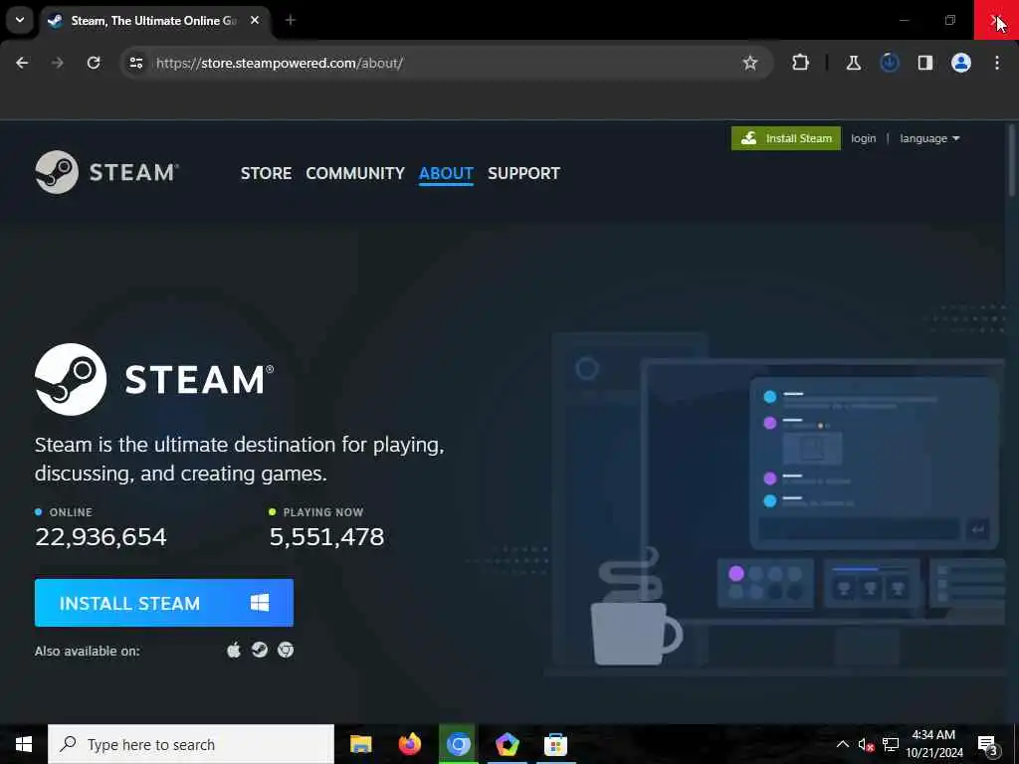Open Microsoft Store from the taskbar
The width and height of the screenshot is (1019, 764).
click(555, 744)
